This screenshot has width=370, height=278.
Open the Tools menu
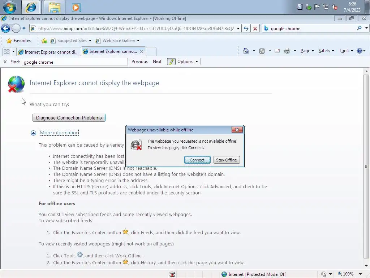pyautogui.click(x=346, y=51)
